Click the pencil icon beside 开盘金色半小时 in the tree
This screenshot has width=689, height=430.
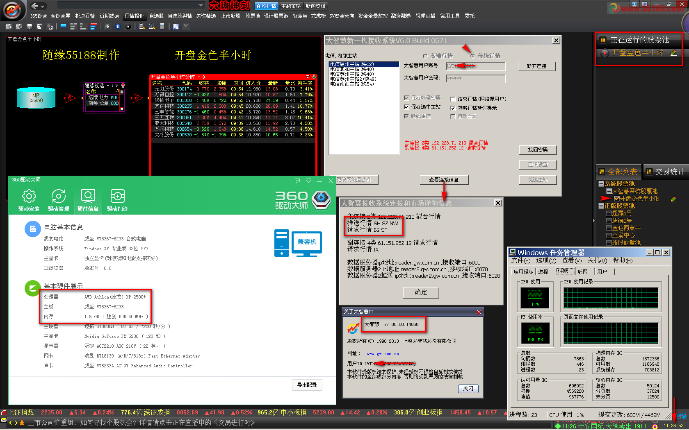click(673, 199)
